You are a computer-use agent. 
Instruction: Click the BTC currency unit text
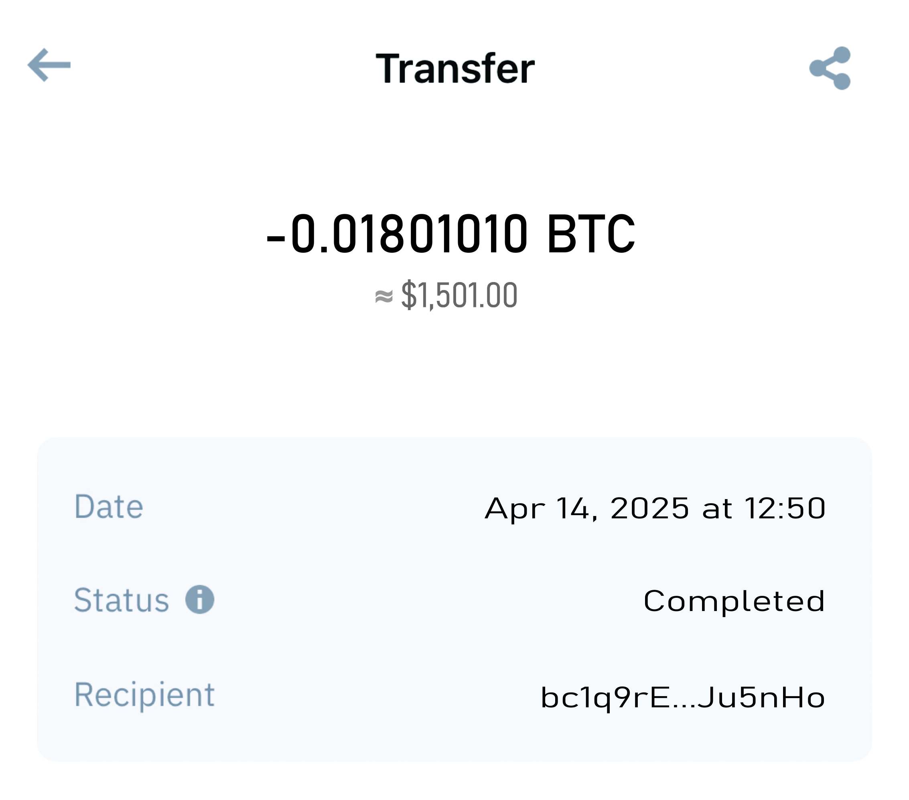pyautogui.click(x=591, y=234)
